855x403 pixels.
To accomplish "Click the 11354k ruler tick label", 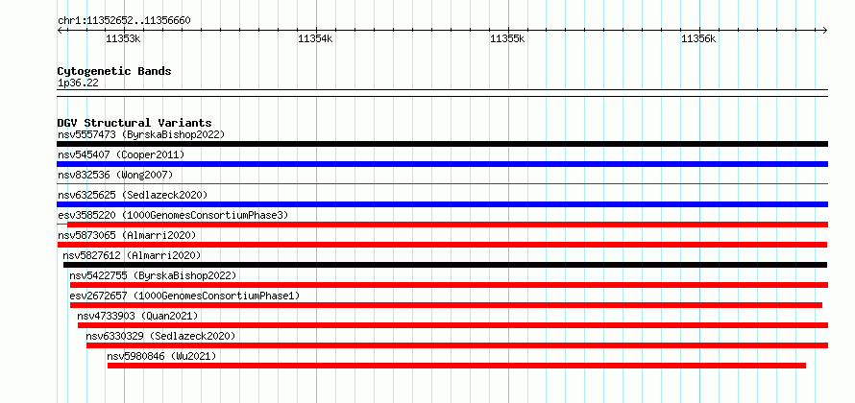I will click(x=316, y=38).
